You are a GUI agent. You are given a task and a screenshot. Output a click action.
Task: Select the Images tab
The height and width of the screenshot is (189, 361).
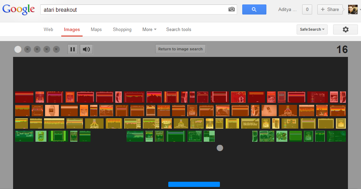tap(72, 30)
